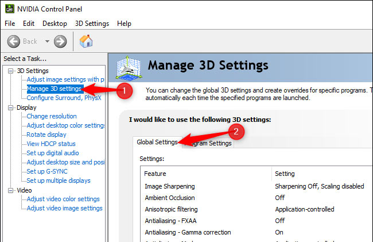Go forward with the Forward arrow button
Viewport: 373px width, 242px height.
tap(60, 41)
